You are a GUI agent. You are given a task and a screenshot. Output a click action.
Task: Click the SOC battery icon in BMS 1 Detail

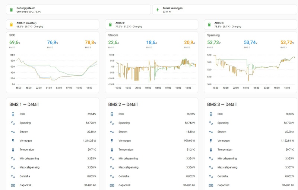coord(13,114)
